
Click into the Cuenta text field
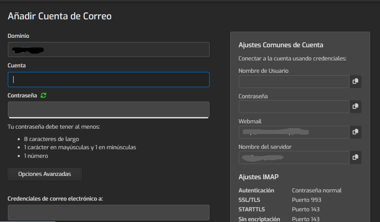[x=108, y=80]
